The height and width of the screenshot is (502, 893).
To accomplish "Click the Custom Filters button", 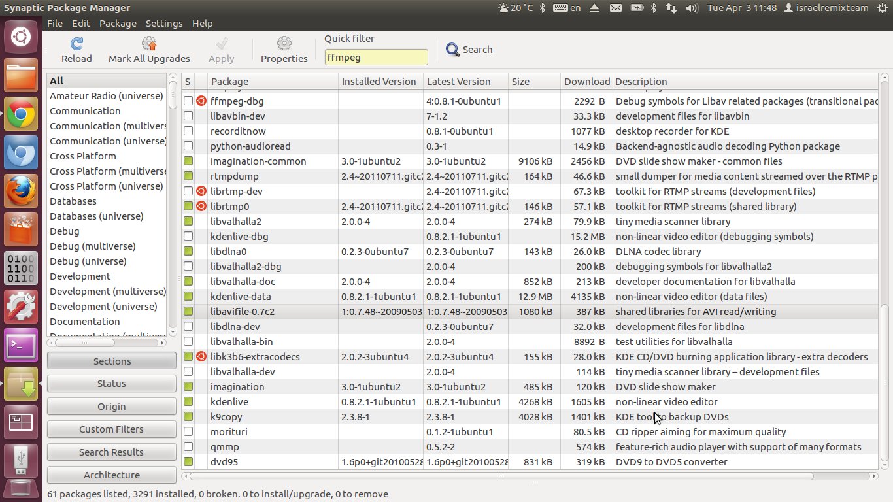I will coord(112,429).
